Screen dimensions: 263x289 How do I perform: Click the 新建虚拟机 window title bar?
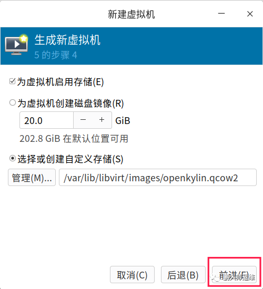pos(131,14)
